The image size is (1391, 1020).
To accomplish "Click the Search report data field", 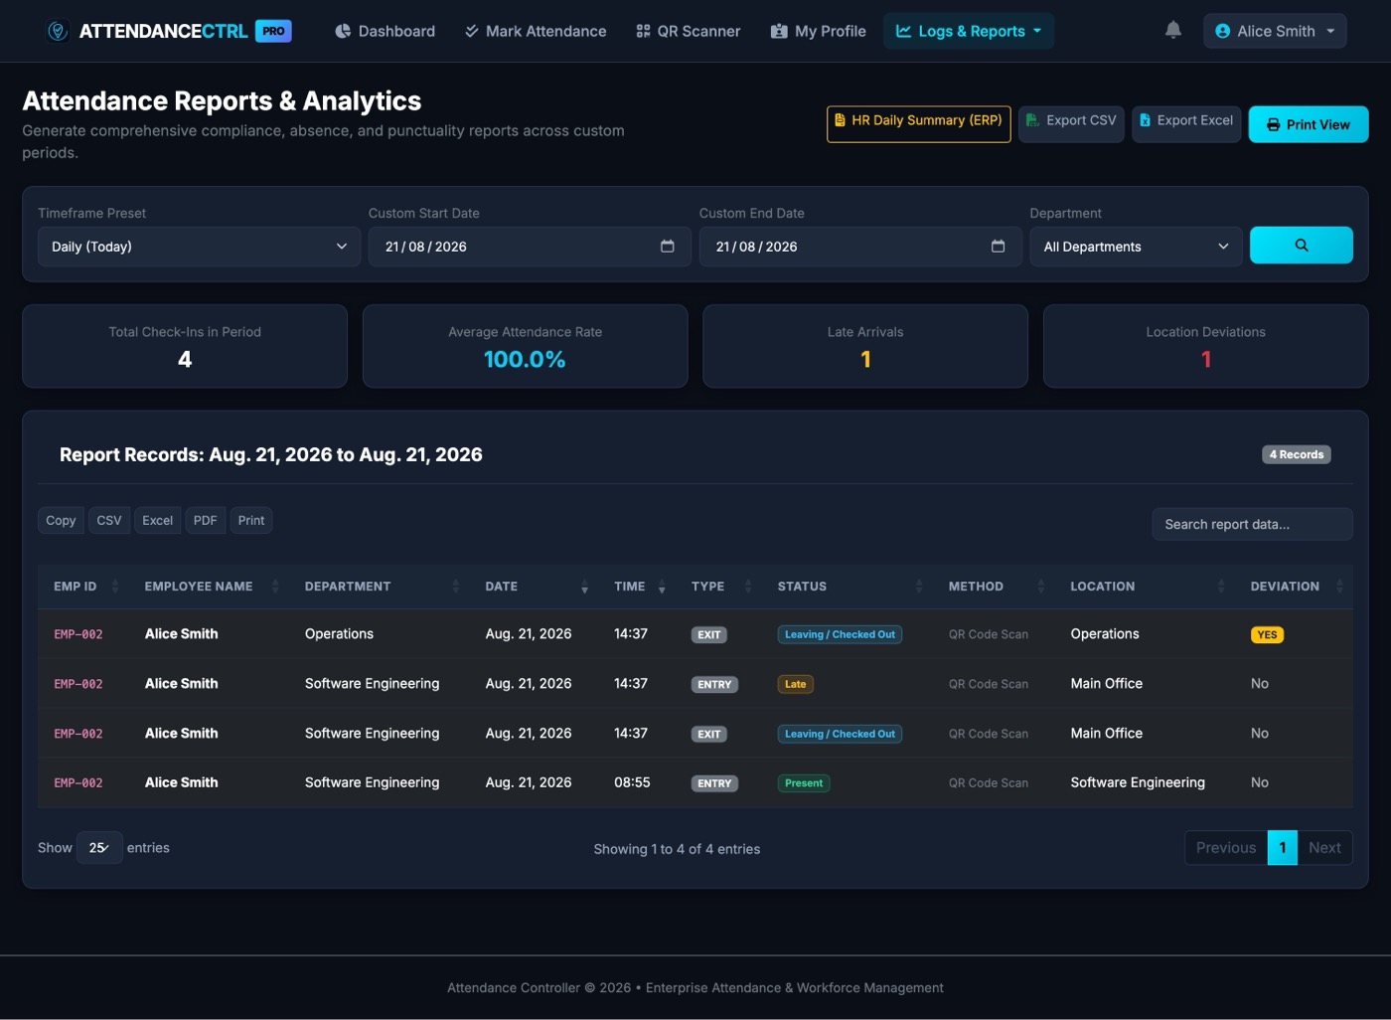I will pos(1252,524).
